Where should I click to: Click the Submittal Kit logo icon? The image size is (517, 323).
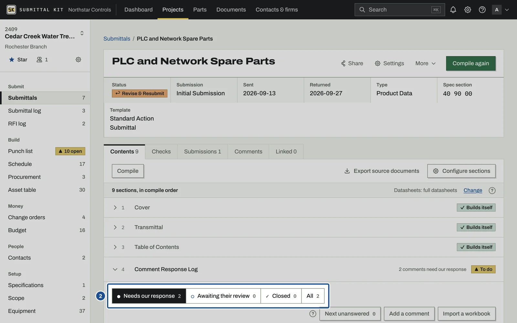(11, 10)
